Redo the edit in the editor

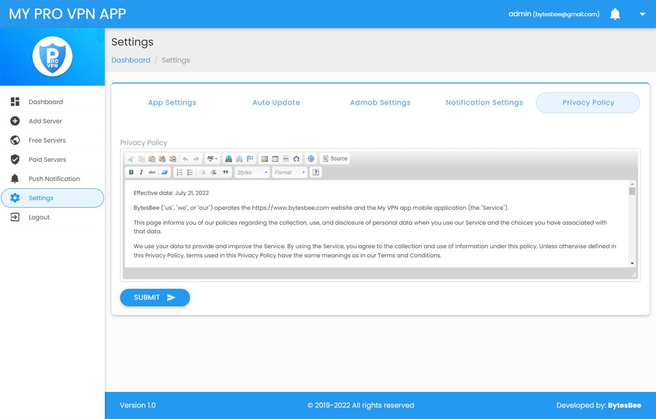coord(196,159)
